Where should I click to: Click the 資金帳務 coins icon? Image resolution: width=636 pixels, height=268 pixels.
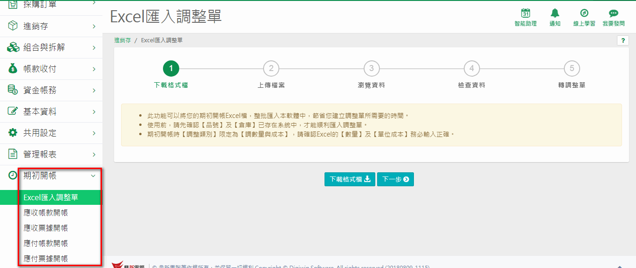click(13, 90)
